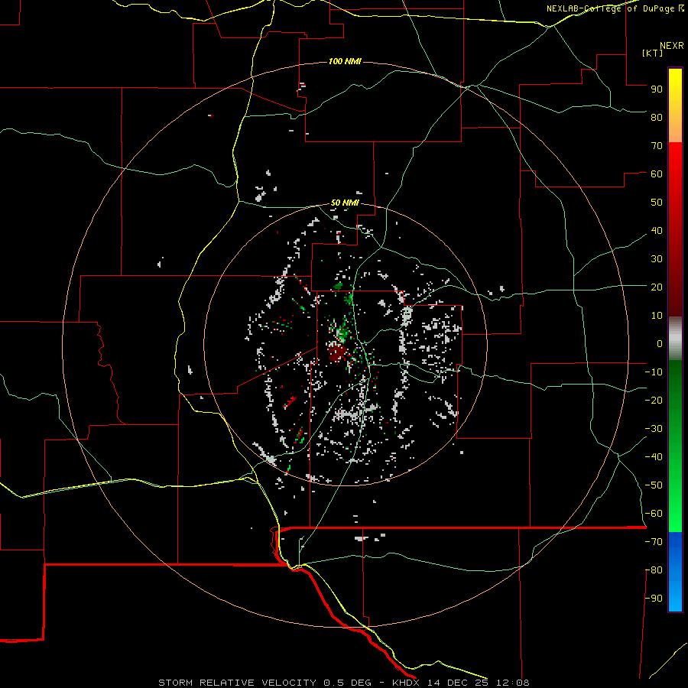Click the positive 60 scale value
This screenshot has height=688, width=688.
657,174
